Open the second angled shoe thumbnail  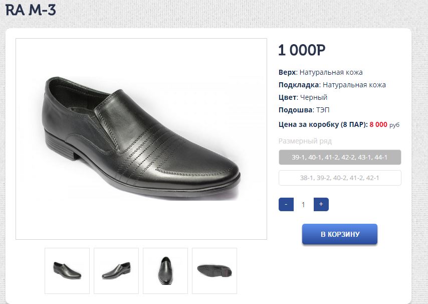pos(116,270)
